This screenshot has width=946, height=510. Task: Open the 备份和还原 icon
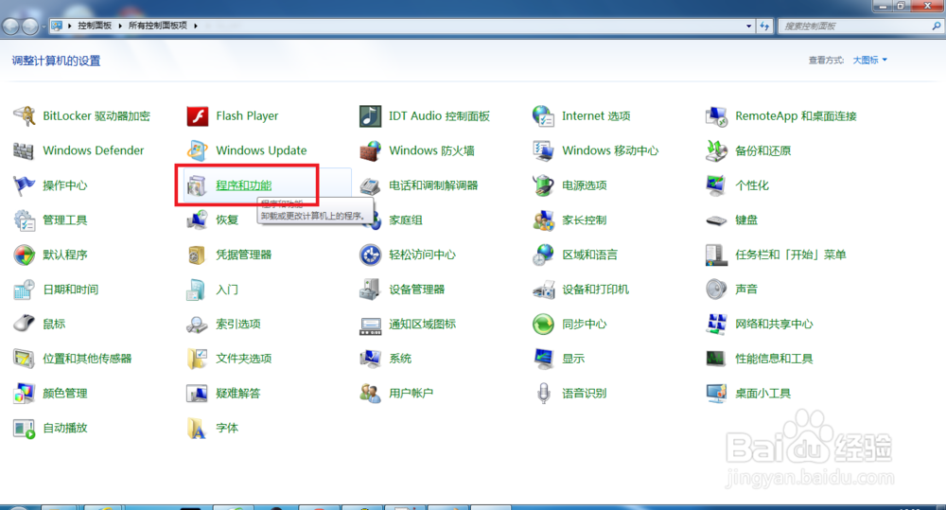click(716, 150)
